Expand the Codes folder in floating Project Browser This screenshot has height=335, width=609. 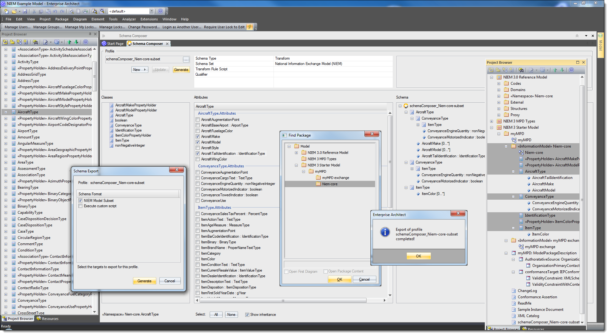pyautogui.click(x=499, y=84)
